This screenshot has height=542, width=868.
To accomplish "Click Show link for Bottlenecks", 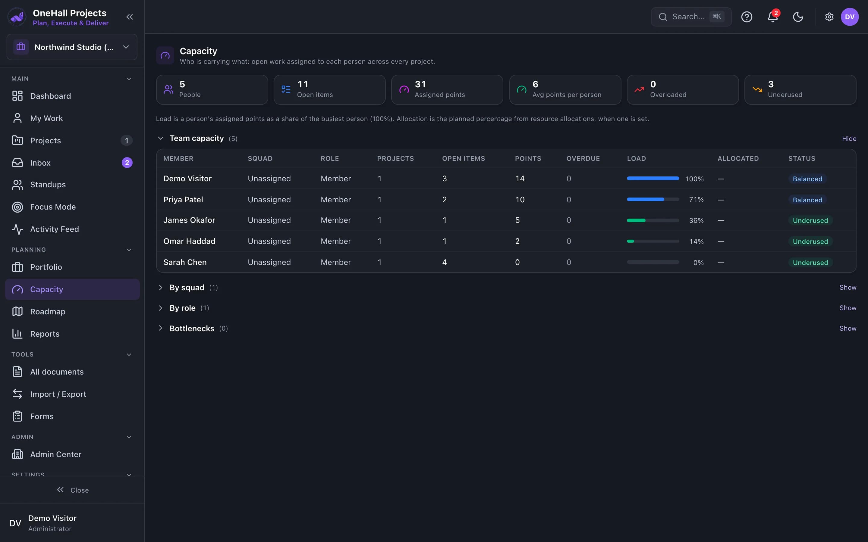I will tap(848, 328).
